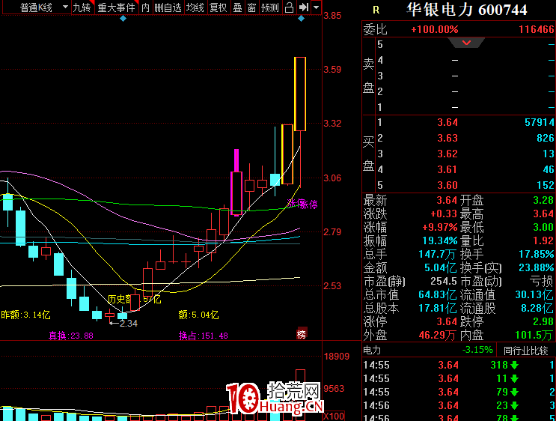Click the 电力 sector link

(372, 351)
